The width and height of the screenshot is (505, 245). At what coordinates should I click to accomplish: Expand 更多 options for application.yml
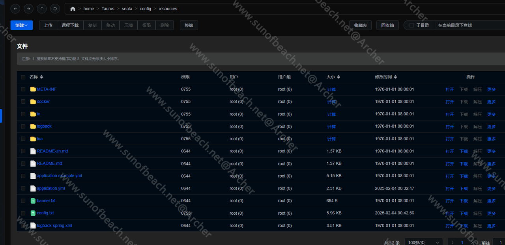[491, 188]
